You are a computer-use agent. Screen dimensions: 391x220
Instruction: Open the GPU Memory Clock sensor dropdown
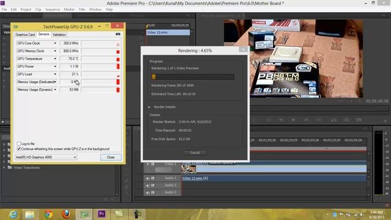point(55,51)
